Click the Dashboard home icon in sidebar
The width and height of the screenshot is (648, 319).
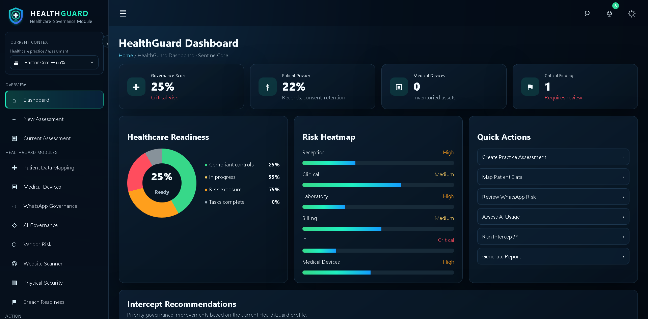click(x=14, y=100)
